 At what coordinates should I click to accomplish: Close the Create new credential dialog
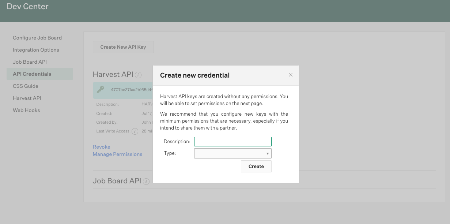[x=291, y=75]
